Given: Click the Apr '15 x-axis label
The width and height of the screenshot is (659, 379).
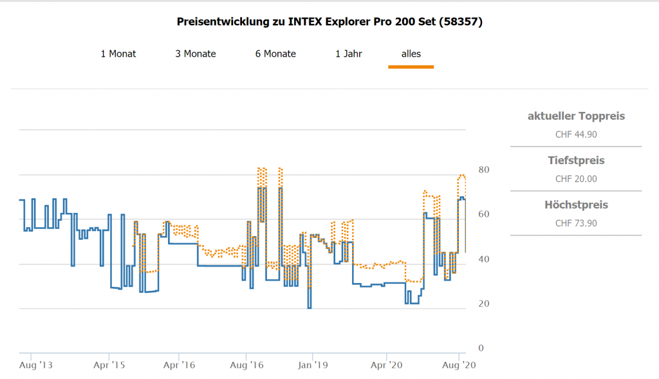Looking at the screenshot, I should (109, 365).
